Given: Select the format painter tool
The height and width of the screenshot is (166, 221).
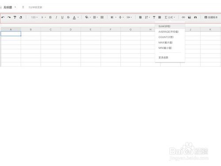Looking at the screenshot, I should click(15, 17).
